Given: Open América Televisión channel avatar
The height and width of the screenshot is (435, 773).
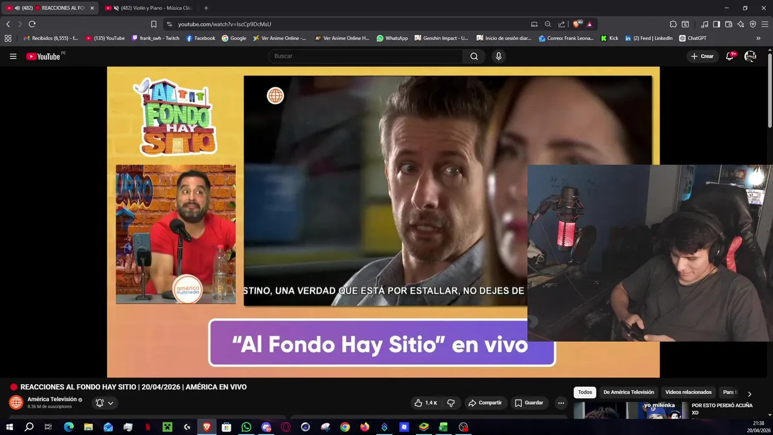Looking at the screenshot, I should point(16,402).
